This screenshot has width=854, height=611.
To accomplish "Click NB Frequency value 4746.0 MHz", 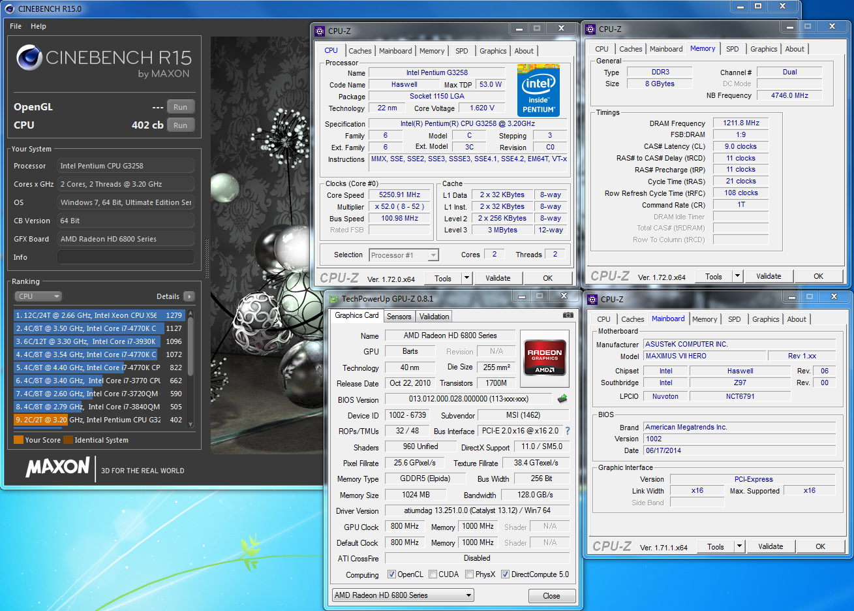I will [x=789, y=95].
